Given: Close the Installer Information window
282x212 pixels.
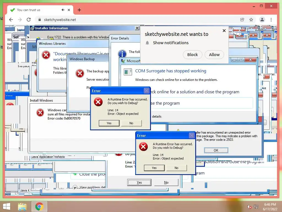Looking at the screenshot, I should point(137,28).
